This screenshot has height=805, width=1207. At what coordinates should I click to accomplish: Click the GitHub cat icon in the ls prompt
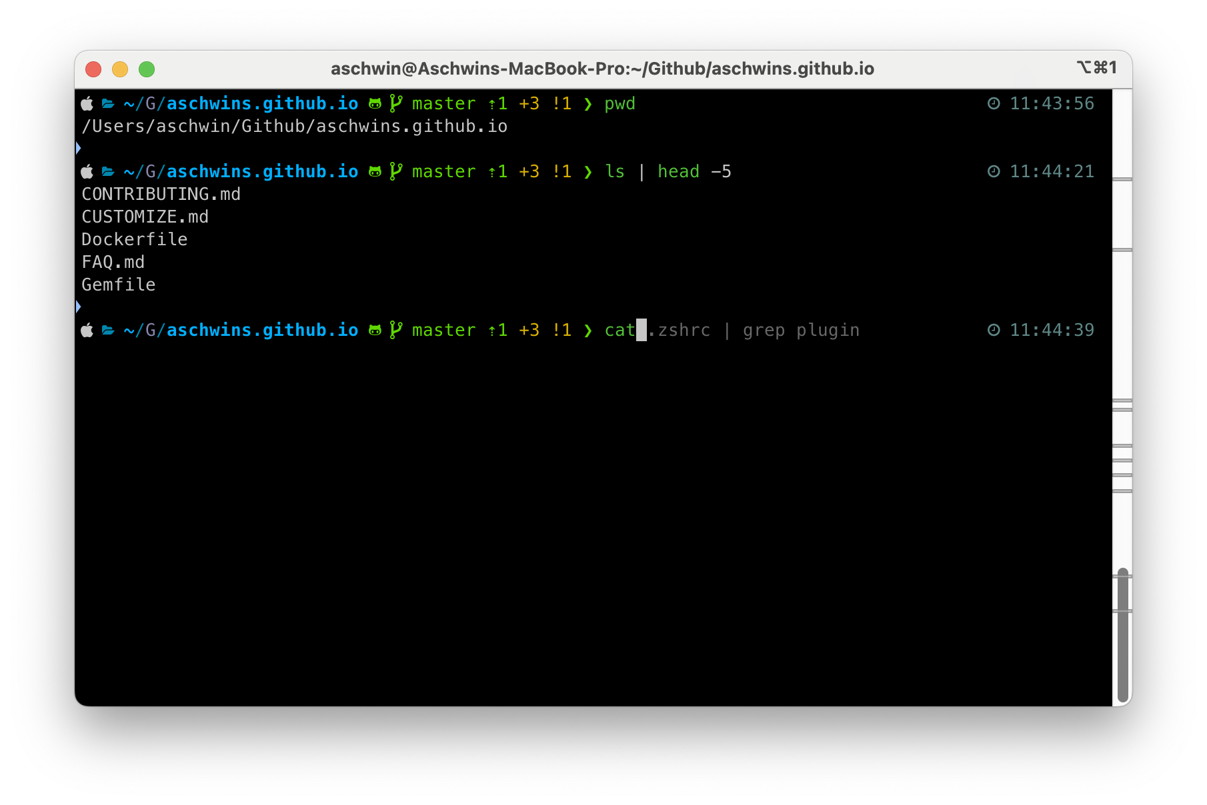[x=375, y=171]
